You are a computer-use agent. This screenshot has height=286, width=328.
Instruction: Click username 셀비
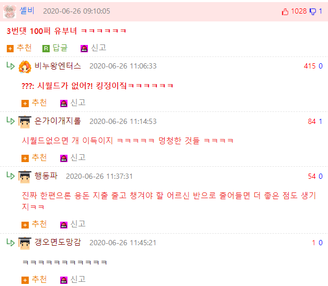[x=27, y=10]
